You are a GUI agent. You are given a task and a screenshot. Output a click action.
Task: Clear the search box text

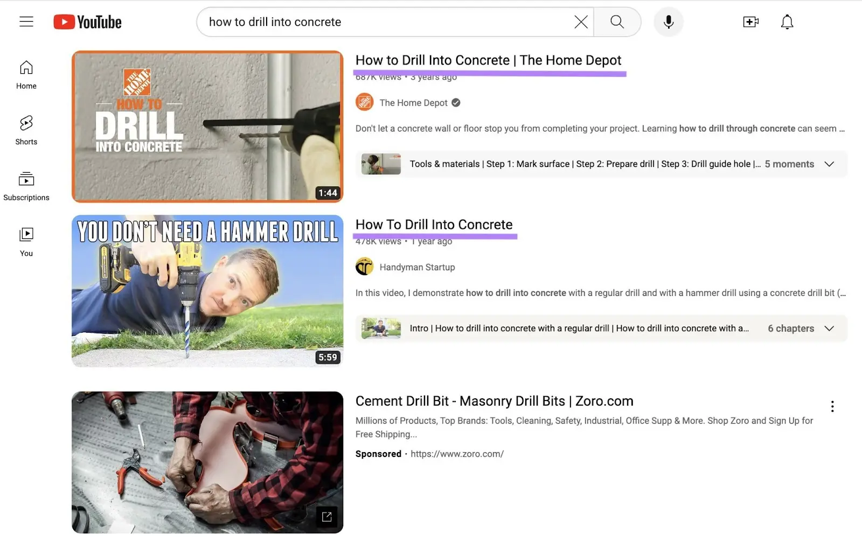pos(581,22)
